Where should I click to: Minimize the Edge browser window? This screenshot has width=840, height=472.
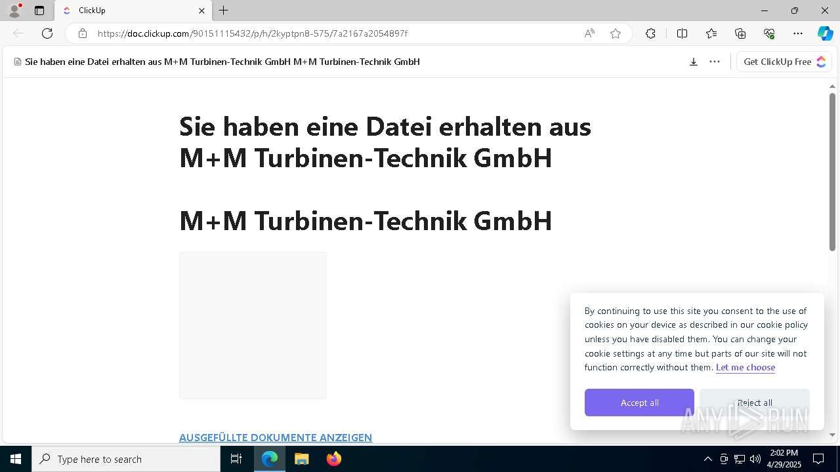[765, 10]
